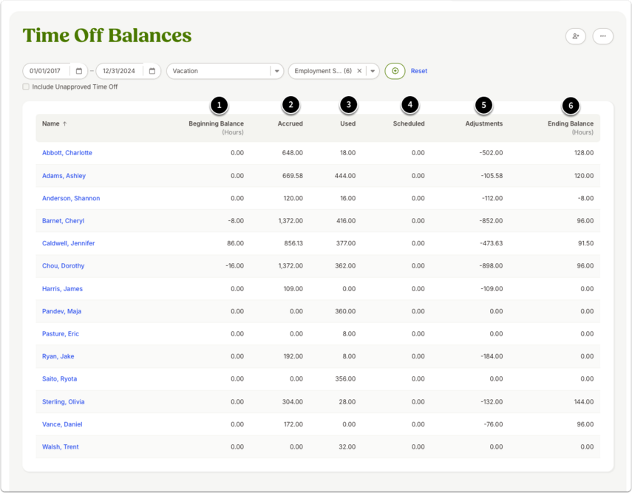Expand the Employment Status dropdown arrow

click(x=373, y=71)
